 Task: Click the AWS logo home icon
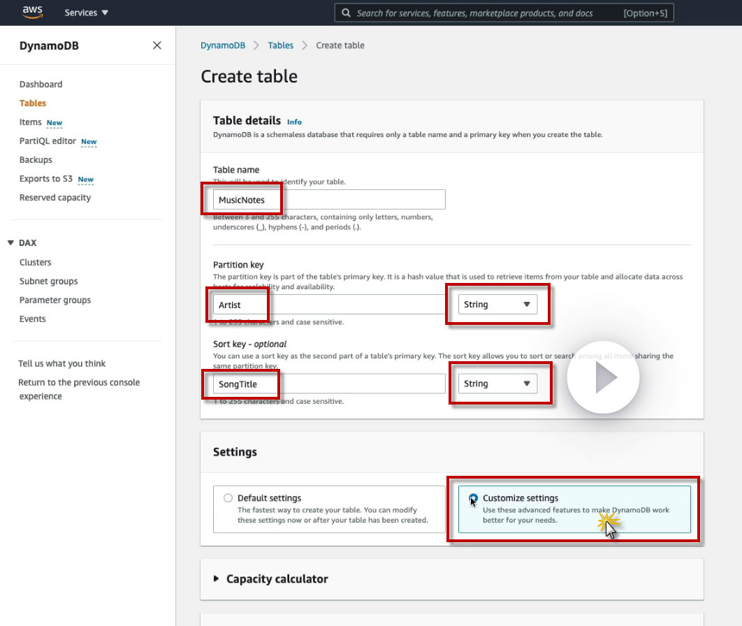33,13
